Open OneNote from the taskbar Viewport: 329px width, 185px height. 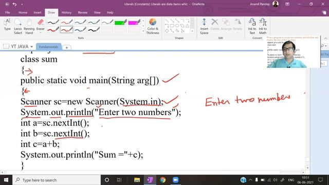[150, 180]
